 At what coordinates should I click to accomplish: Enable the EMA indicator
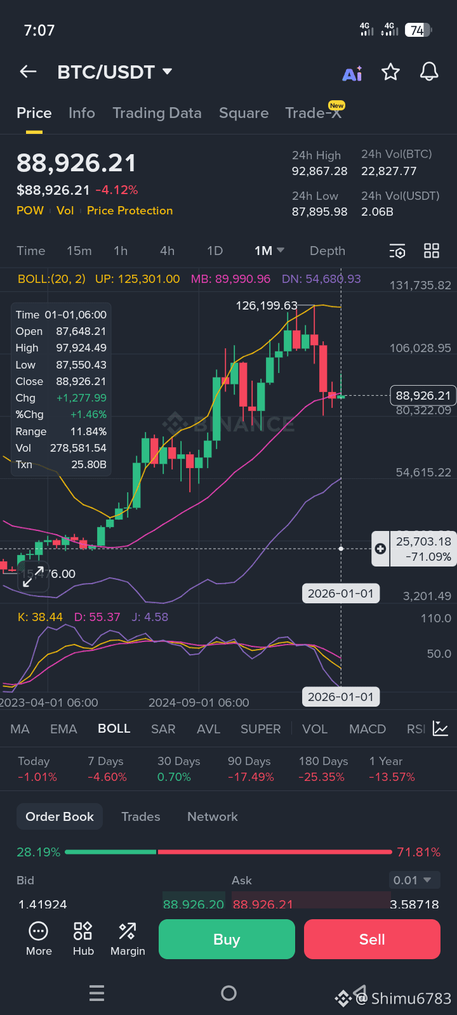point(63,729)
